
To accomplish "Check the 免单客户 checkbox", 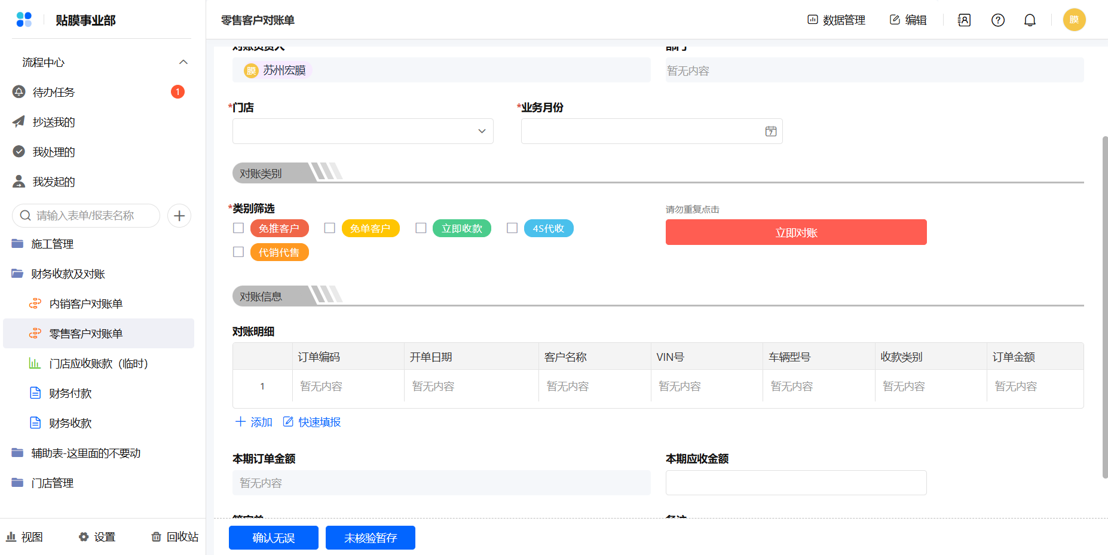I will point(330,228).
